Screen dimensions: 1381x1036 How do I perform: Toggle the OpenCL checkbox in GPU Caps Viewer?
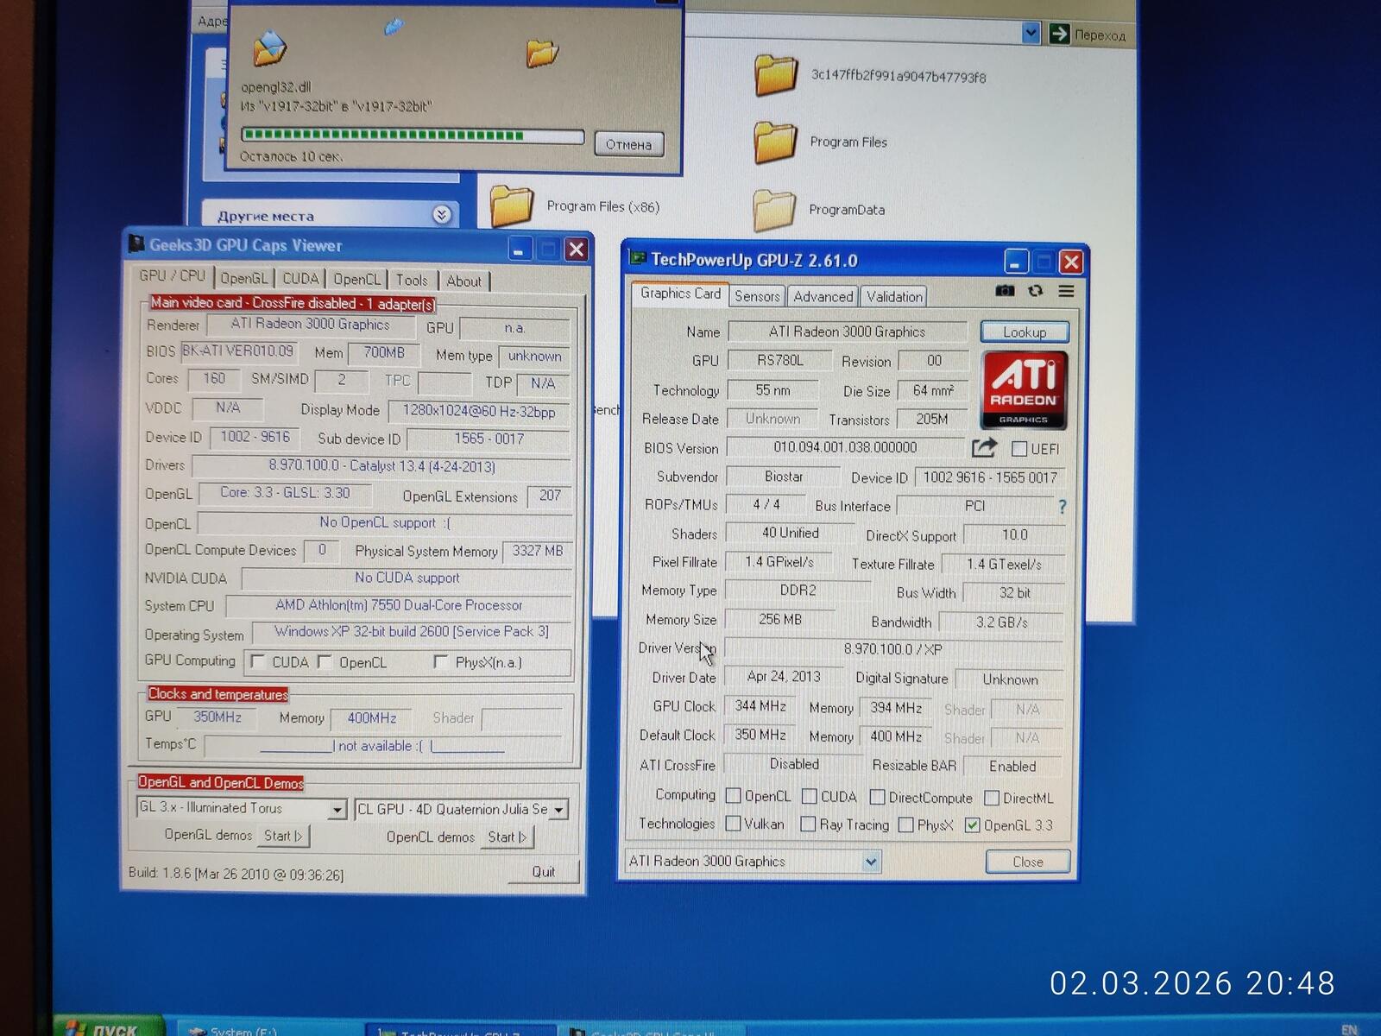325,661
